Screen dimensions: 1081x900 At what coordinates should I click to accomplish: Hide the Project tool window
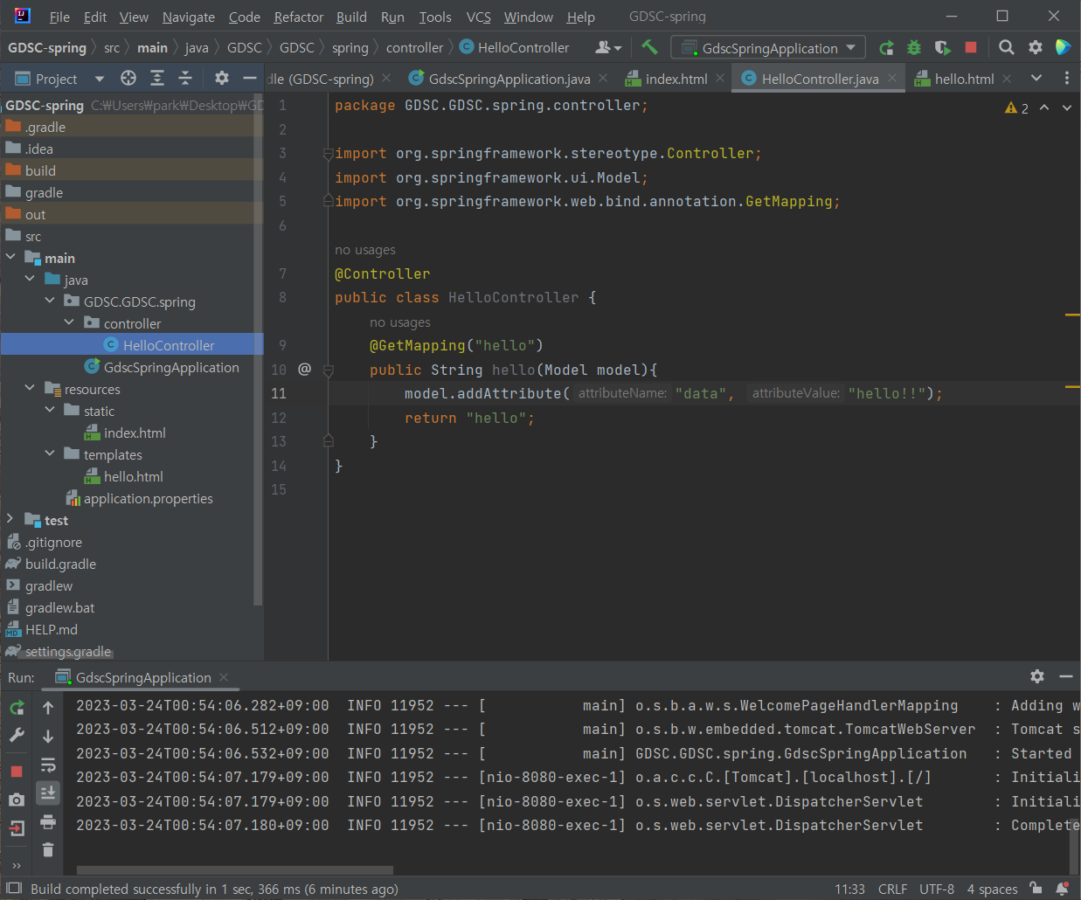click(250, 78)
